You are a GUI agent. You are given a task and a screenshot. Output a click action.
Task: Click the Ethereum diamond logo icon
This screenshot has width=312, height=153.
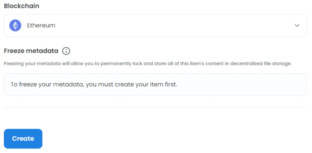click(15, 25)
